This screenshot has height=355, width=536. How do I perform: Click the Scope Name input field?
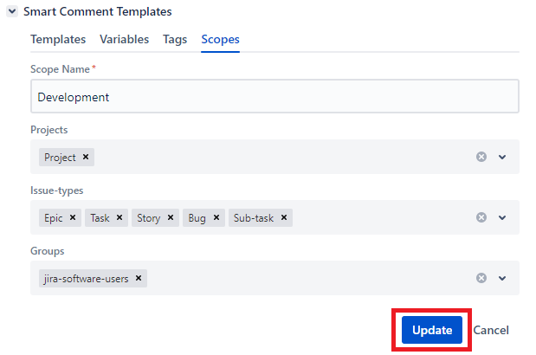coord(274,97)
